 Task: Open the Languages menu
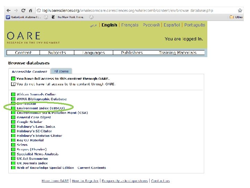pos(94,53)
